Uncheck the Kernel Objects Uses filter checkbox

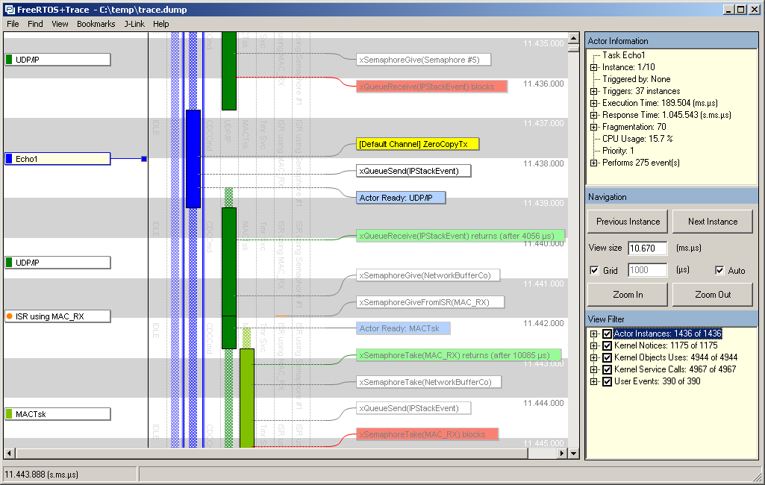pyautogui.click(x=607, y=357)
